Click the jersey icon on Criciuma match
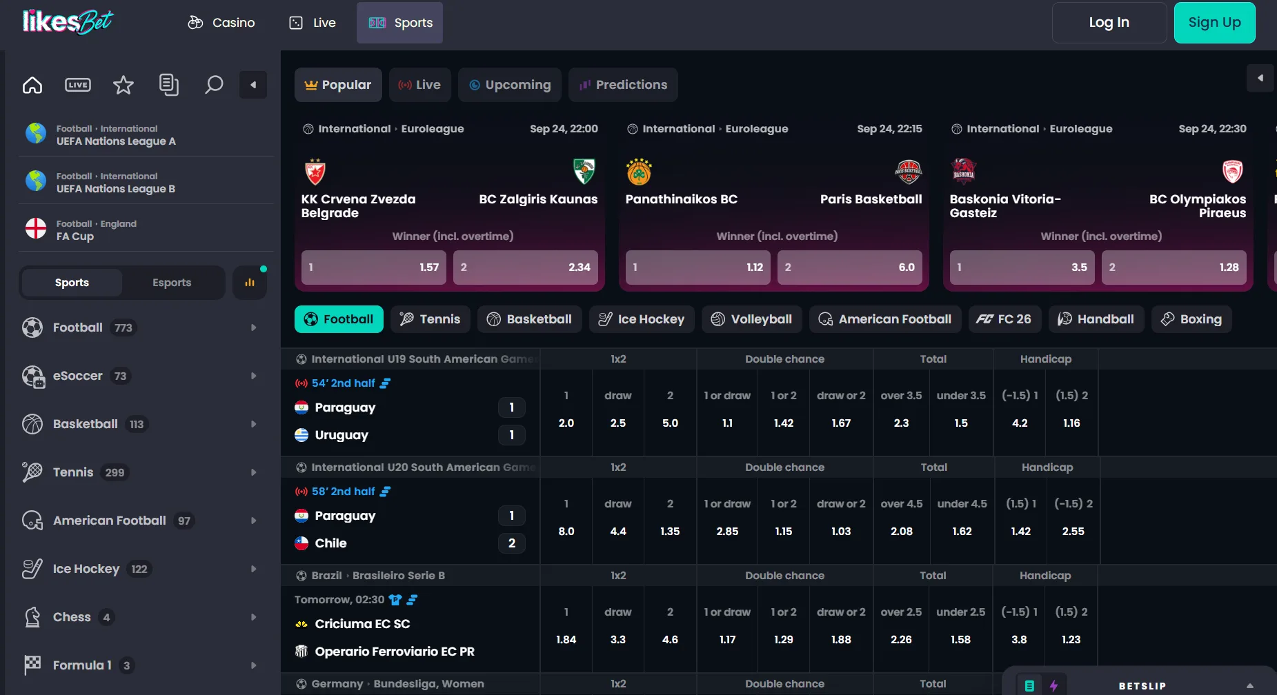This screenshot has height=695, width=1277. coord(395,600)
